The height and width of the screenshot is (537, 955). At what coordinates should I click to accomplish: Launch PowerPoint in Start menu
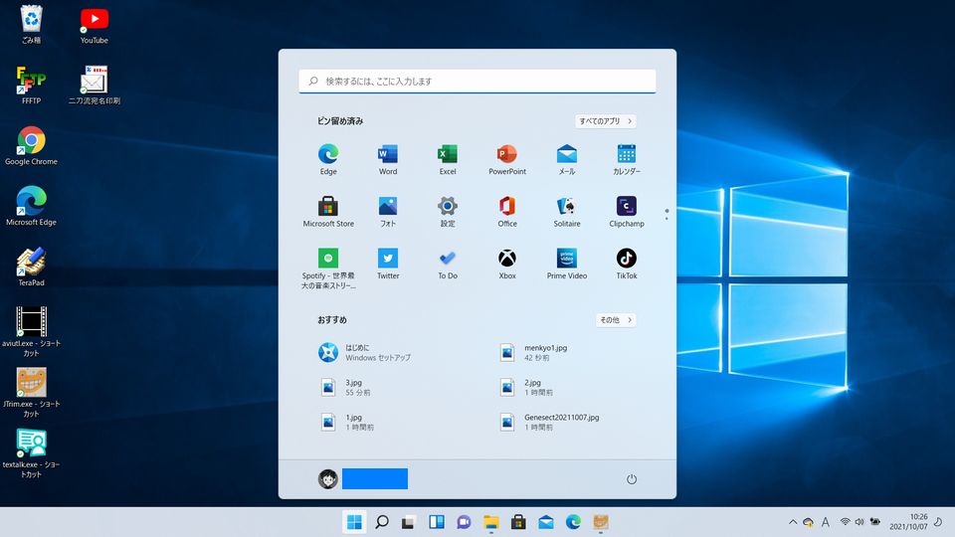506,154
